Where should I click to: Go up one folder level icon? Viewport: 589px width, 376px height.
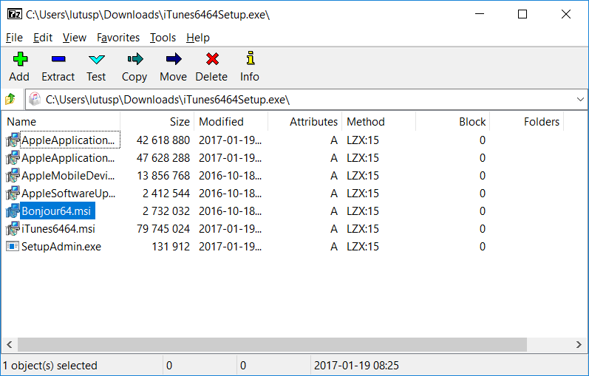tap(10, 99)
